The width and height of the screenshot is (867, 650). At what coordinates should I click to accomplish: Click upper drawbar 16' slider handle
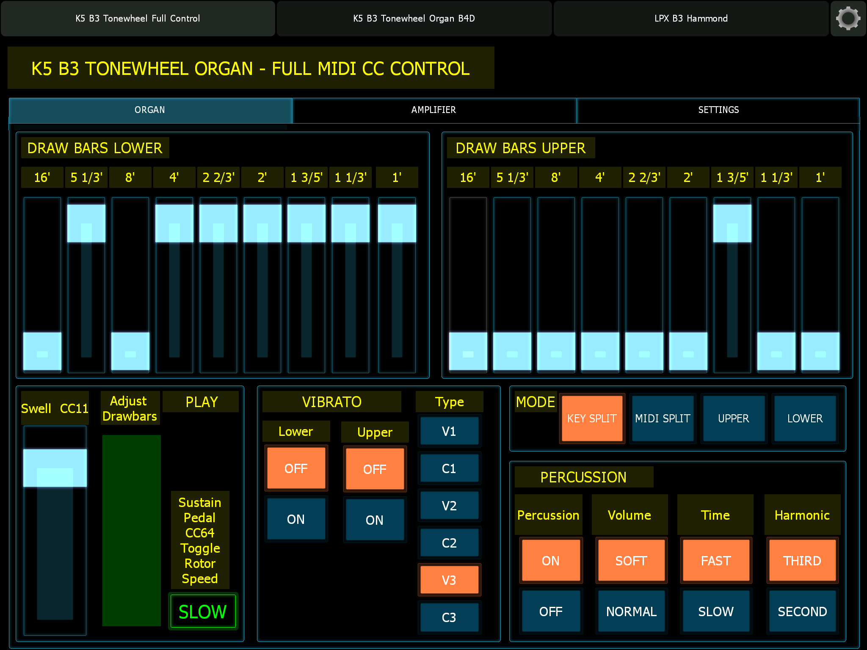(468, 351)
